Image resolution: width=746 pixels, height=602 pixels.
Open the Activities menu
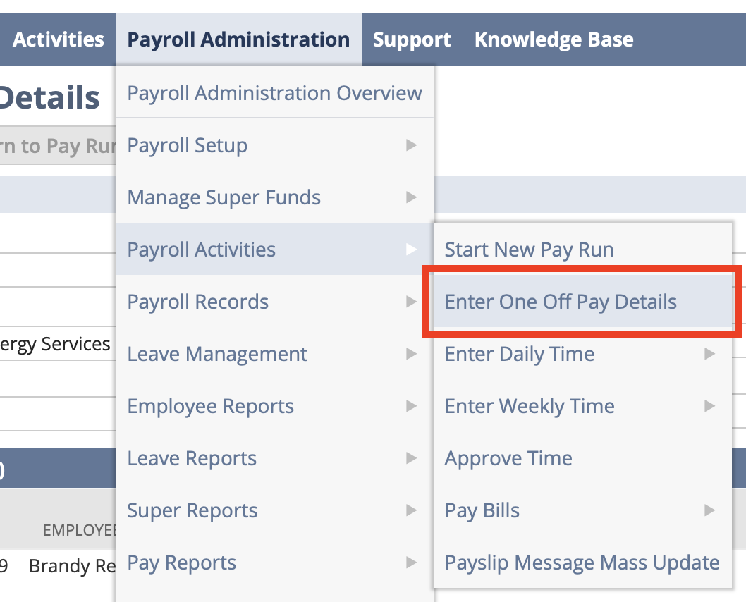click(58, 39)
